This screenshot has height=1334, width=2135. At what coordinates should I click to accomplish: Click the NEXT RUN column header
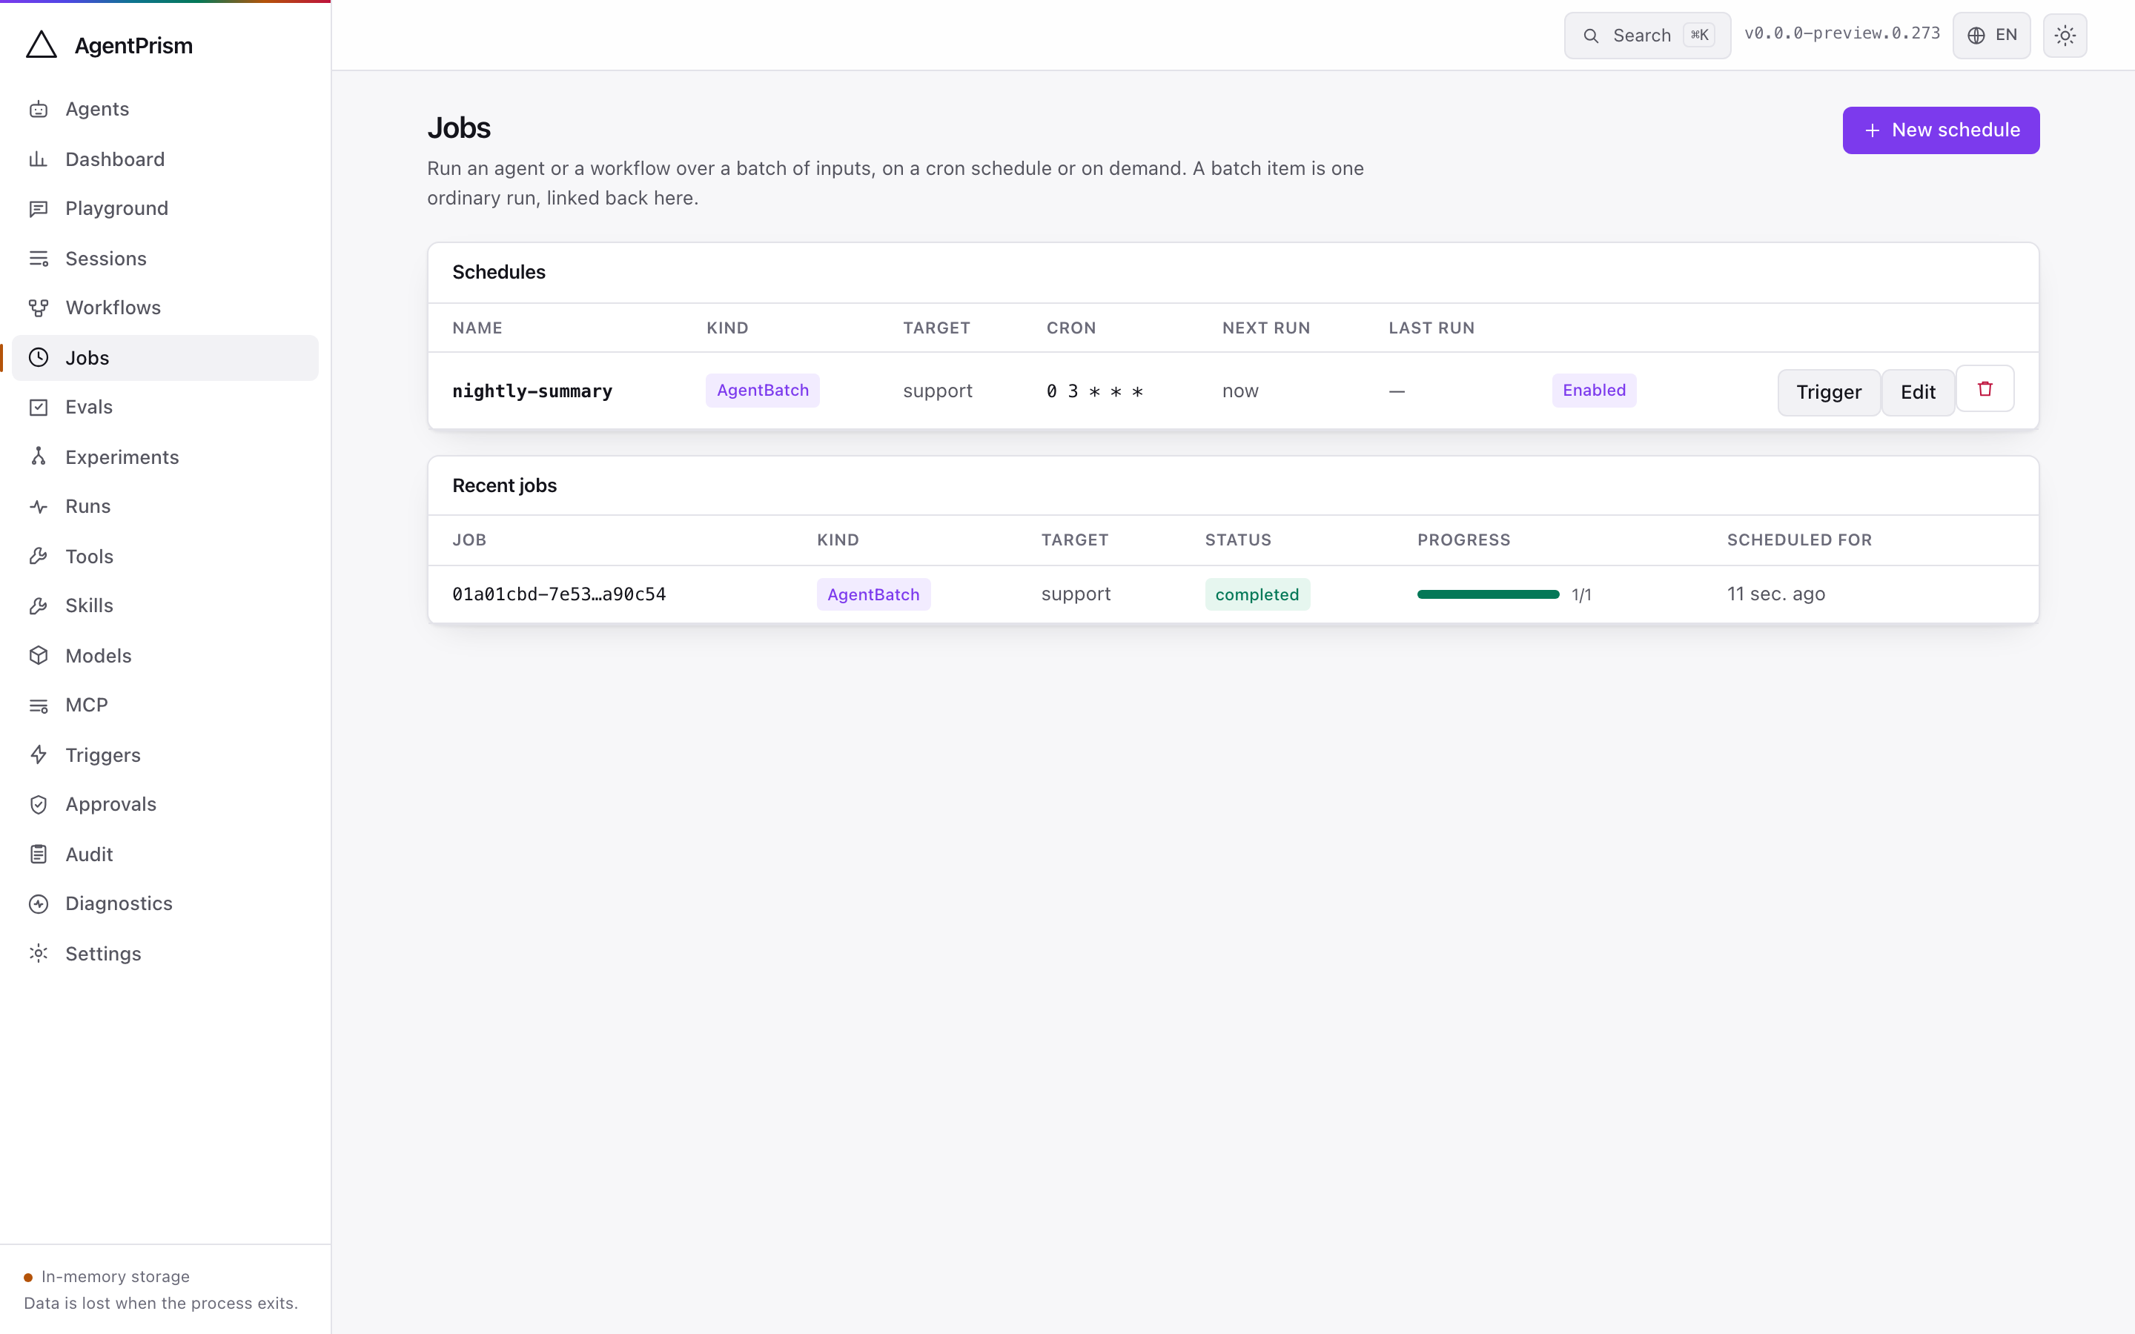[1266, 328]
